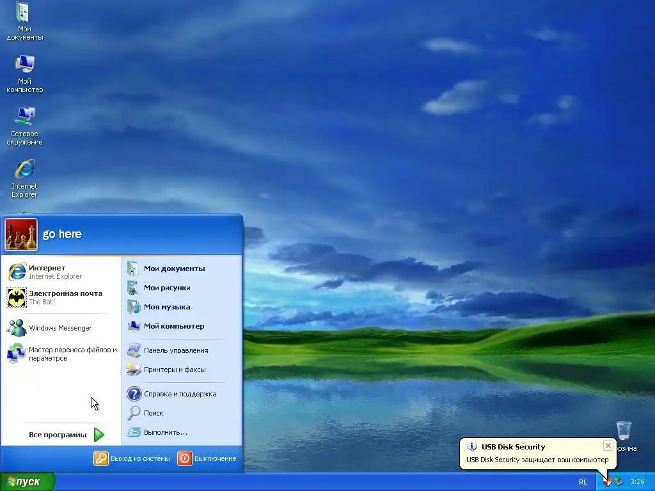
Task: Click the go here user name
Action: coord(62,234)
